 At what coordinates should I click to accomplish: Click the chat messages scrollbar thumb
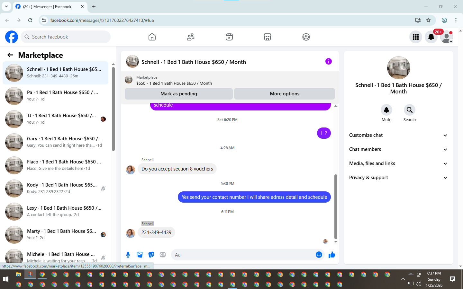(x=336, y=207)
